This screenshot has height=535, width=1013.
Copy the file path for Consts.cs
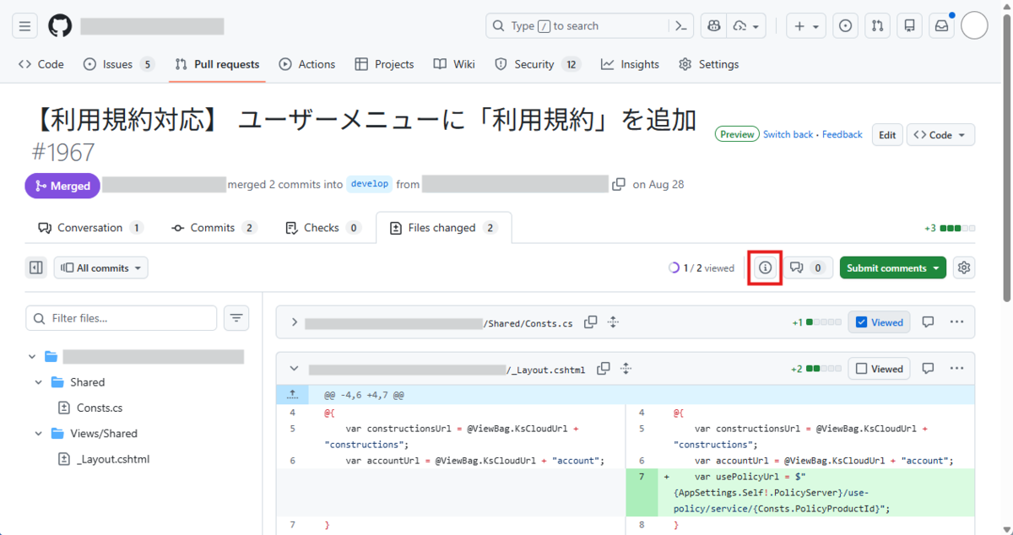tap(591, 322)
